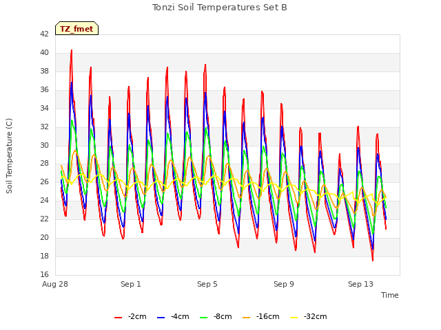441x330 pixels.
Task: Click the 30 y-axis tick label
Action: pyautogui.click(x=44, y=145)
